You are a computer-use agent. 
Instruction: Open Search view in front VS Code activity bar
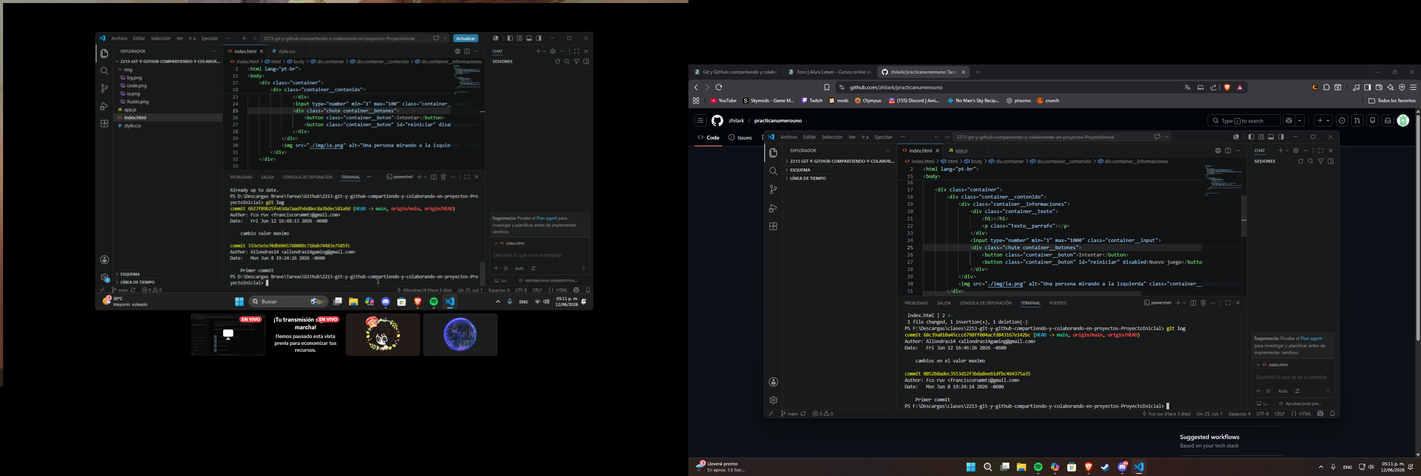pos(773,171)
